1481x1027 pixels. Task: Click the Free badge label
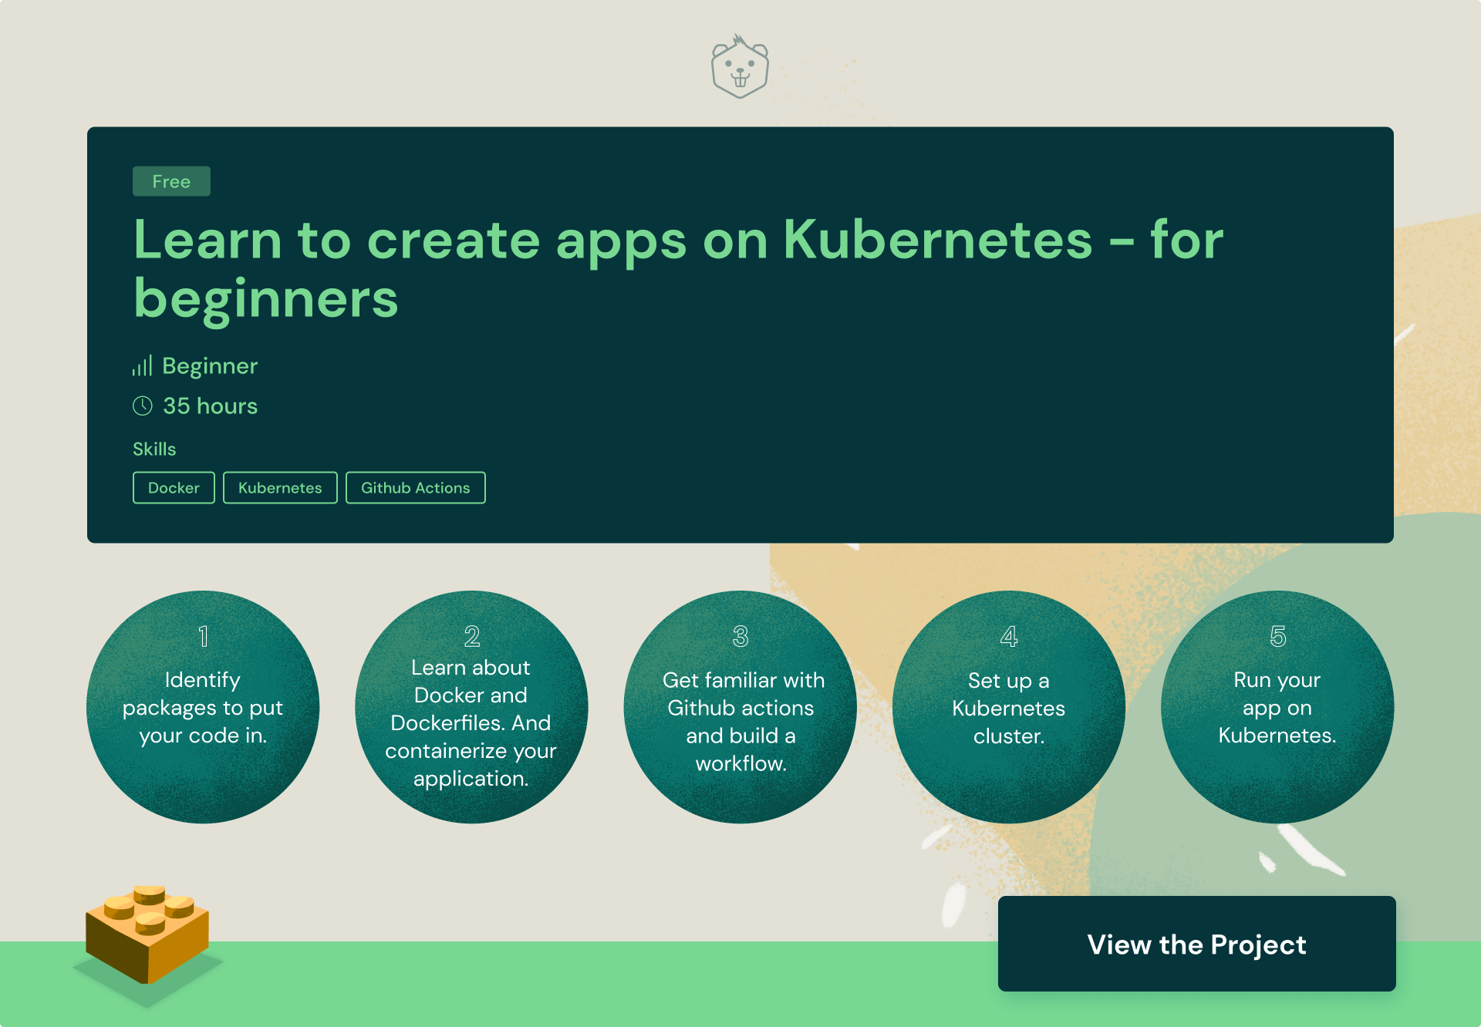pyautogui.click(x=171, y=181)
